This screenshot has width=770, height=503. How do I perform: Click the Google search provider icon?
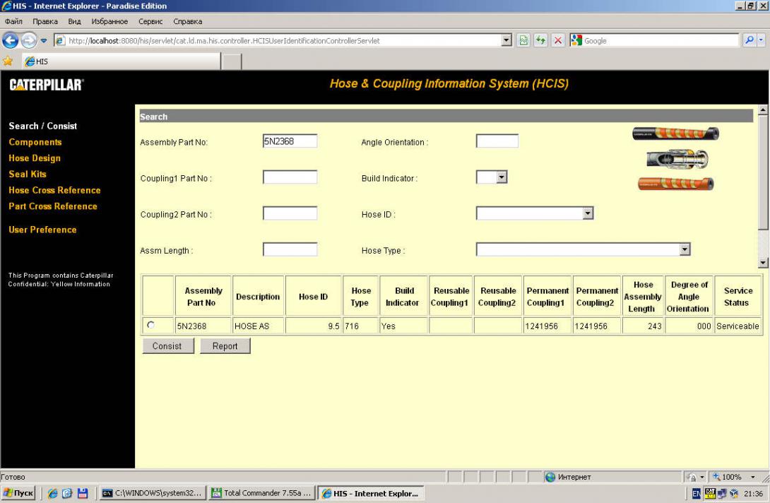576,41
